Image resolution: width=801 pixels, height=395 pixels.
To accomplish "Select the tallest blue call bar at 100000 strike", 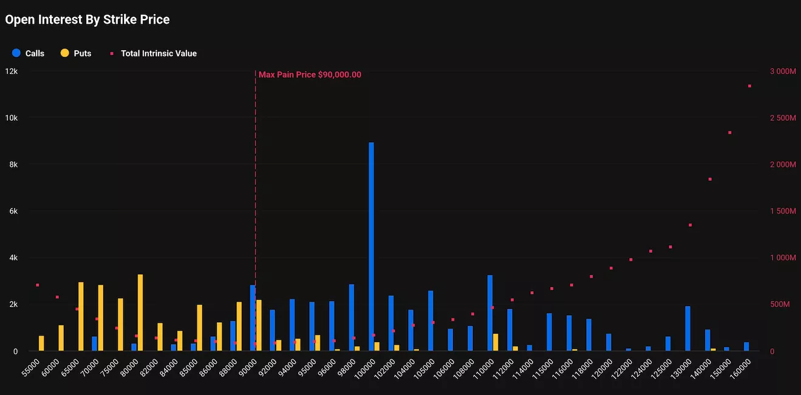I will (x=371, y=246).
